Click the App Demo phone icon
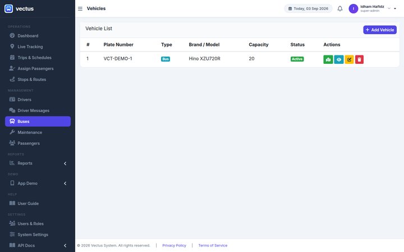Screen dimensions: 404x252 (x=12, y=183)
